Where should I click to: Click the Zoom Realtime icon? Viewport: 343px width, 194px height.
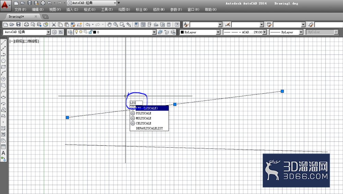point(116,24)
